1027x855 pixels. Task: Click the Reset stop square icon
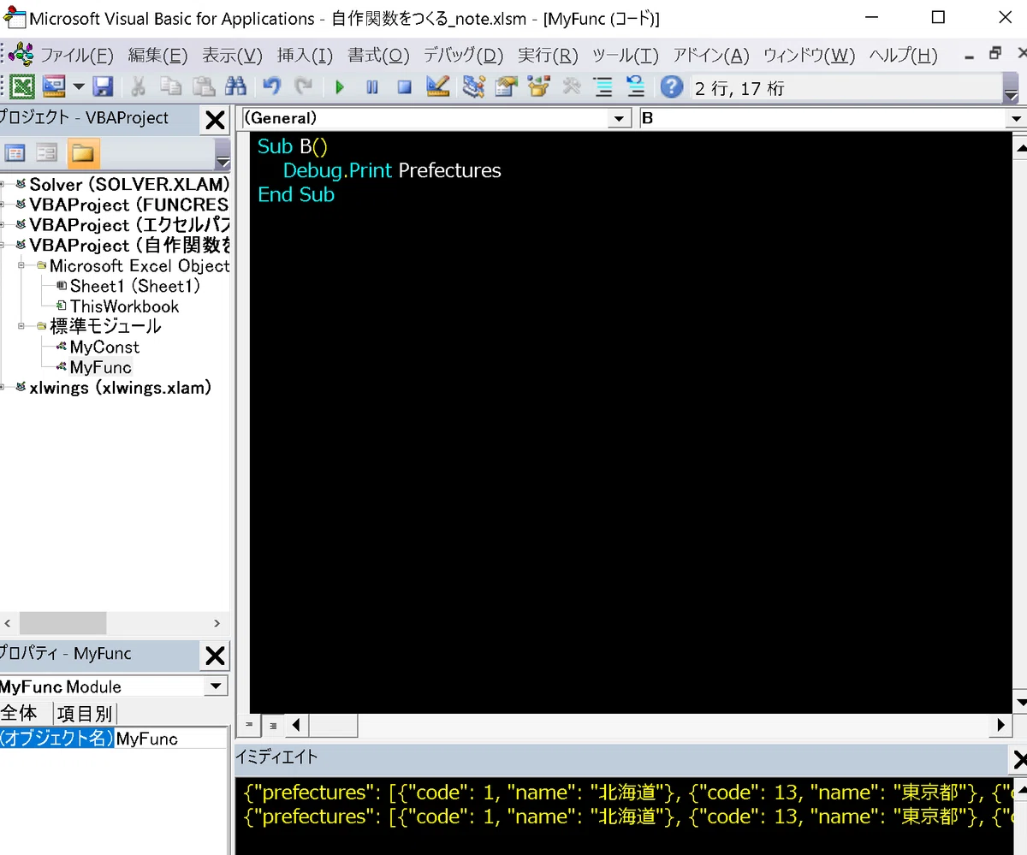(x=405, y=86)
